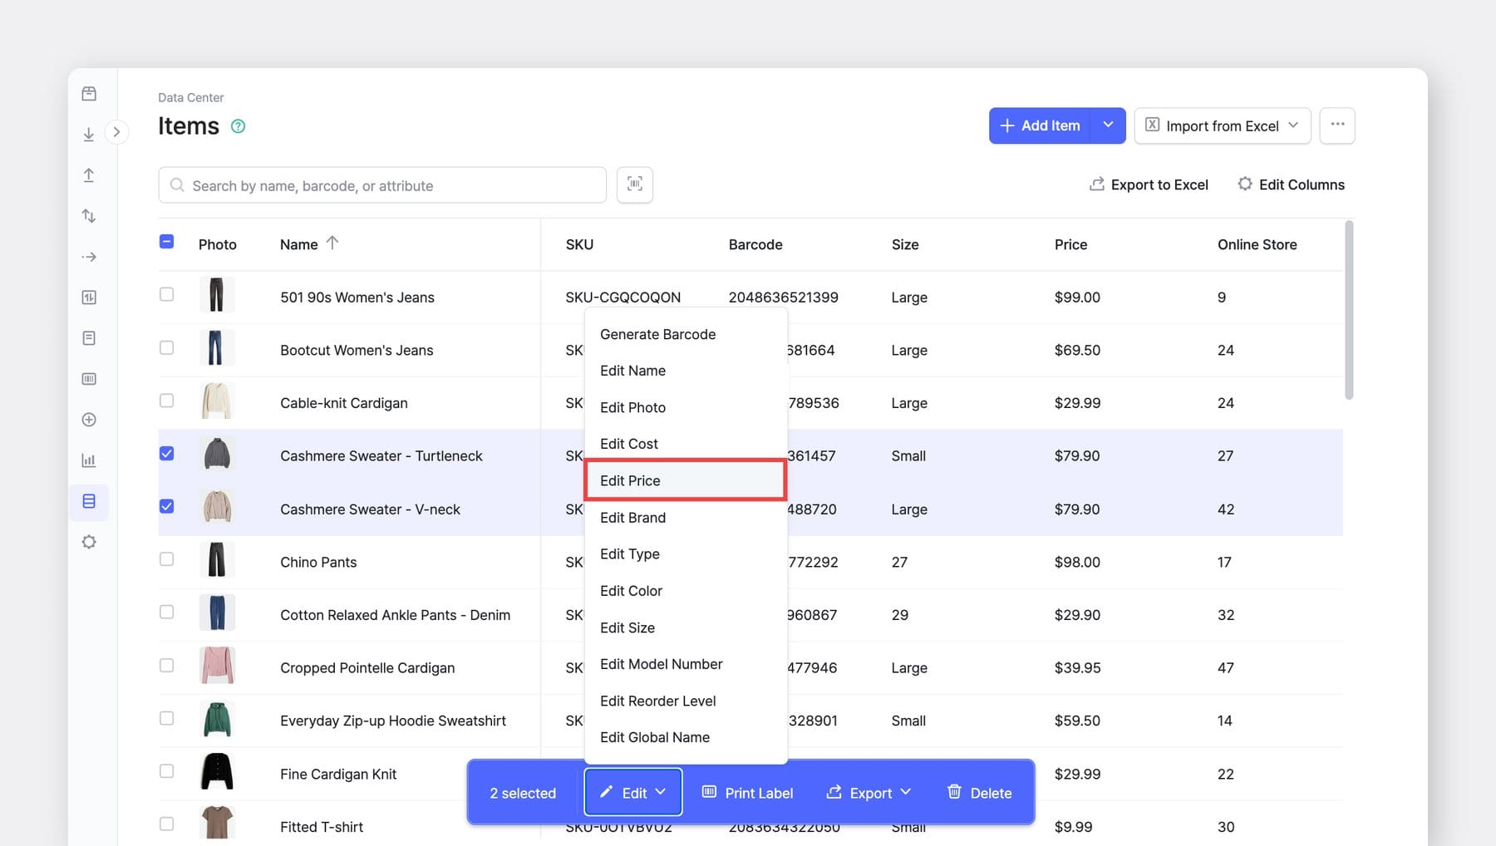Open the Settings gear in the sidebar
Screen dimensions: 1496x846
[x=88, y=541]
